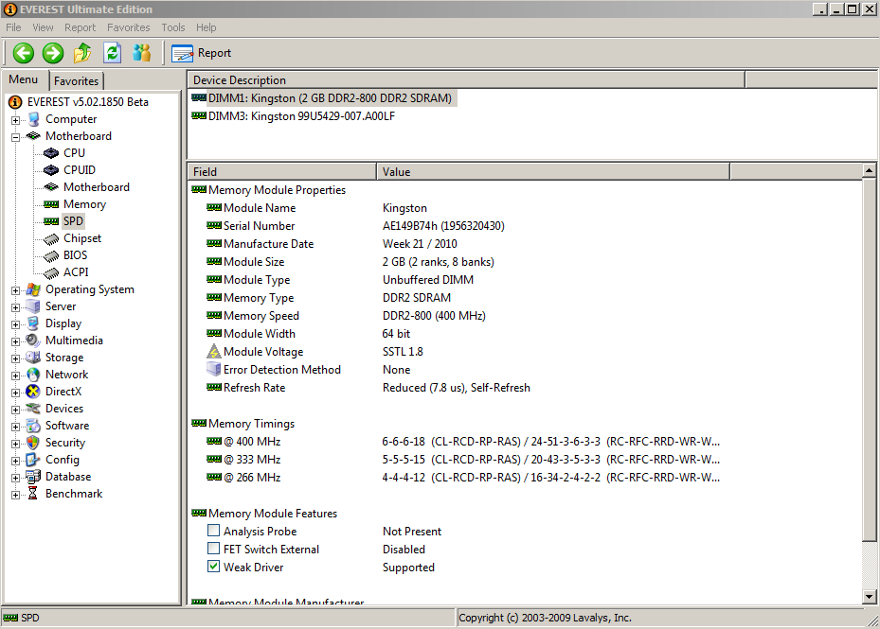Expand the Operating System node
The image size is (880, 629).
tap(16, 290)
